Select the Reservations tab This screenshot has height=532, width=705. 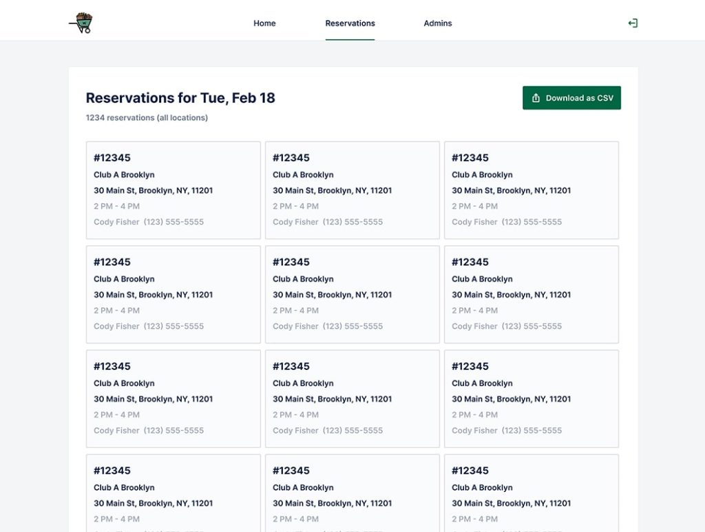point(350,23)
